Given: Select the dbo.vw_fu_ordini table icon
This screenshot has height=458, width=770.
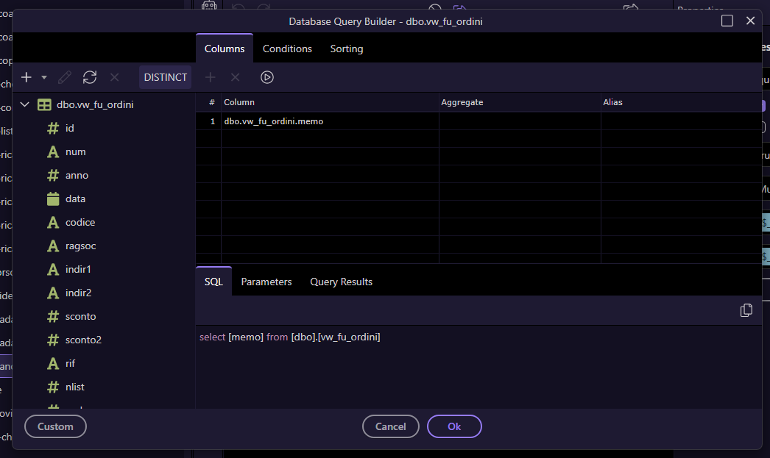Looking at the screenshot, I should point(44,105).
